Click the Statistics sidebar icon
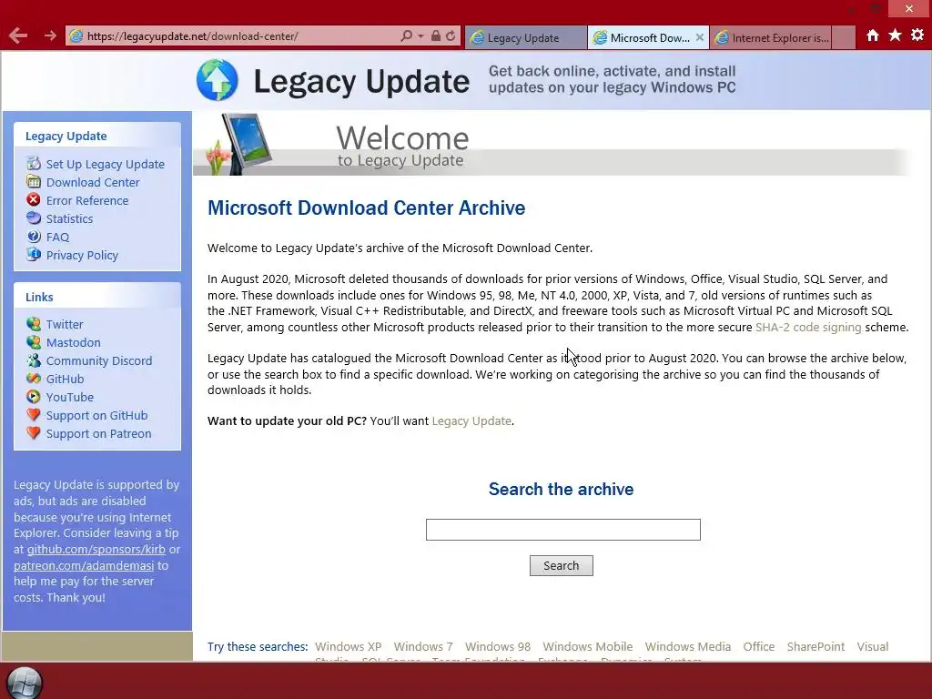Image resolution: width=932 pixels, height=699 pixels. pos(34,218)
